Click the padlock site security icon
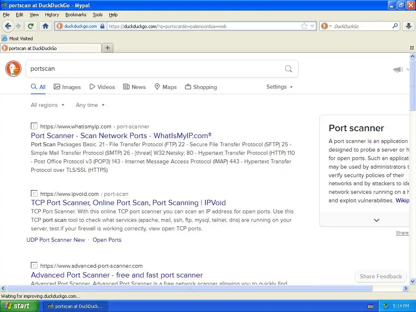Image resolution: width=416 pixels, height=312 pixels. (102, 26)
